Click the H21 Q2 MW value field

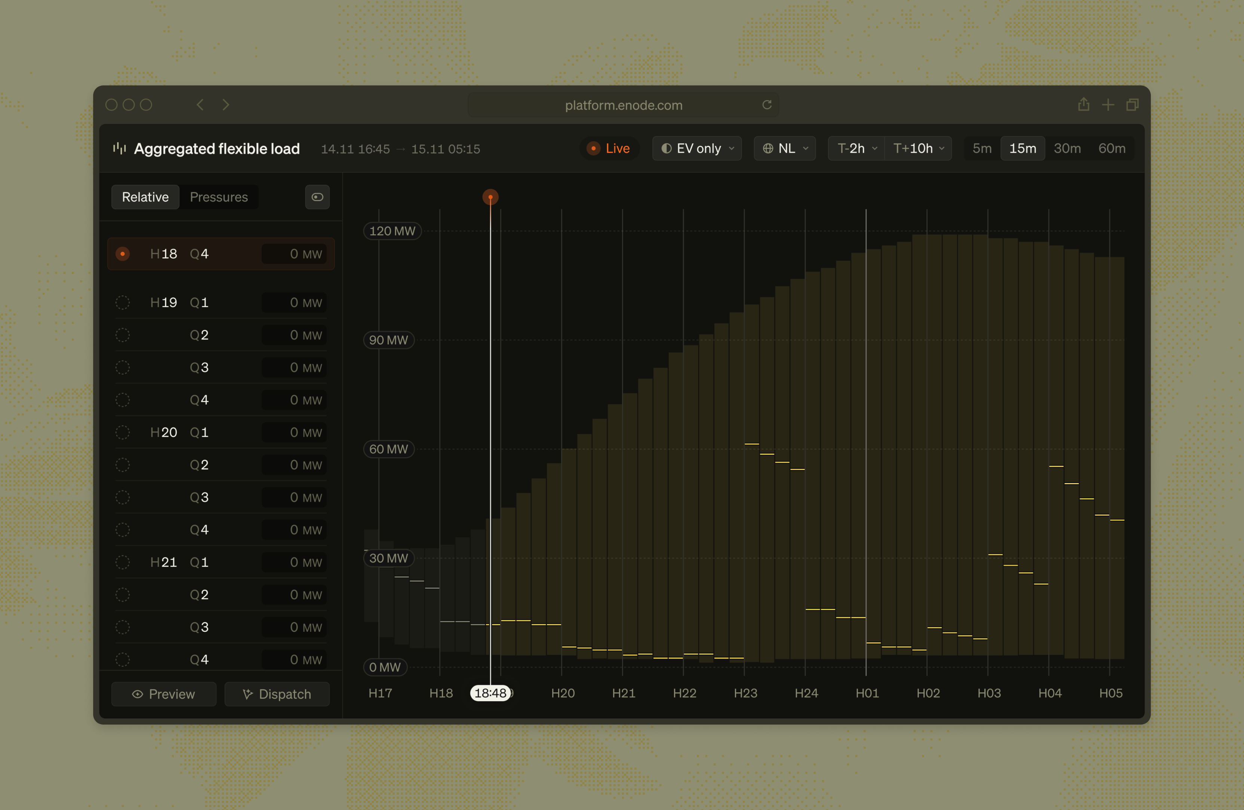pos(294,595)
